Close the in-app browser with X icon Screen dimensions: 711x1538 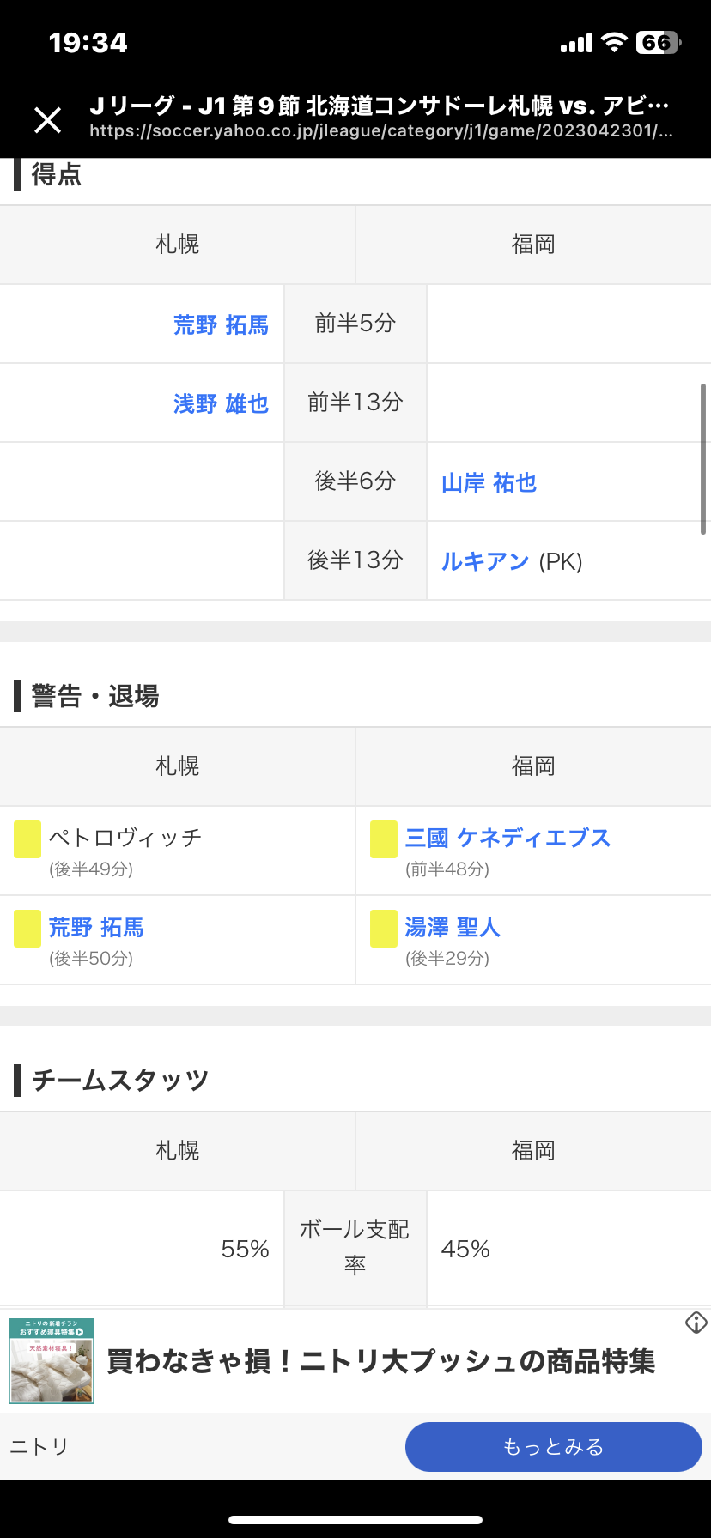(48, 120)
